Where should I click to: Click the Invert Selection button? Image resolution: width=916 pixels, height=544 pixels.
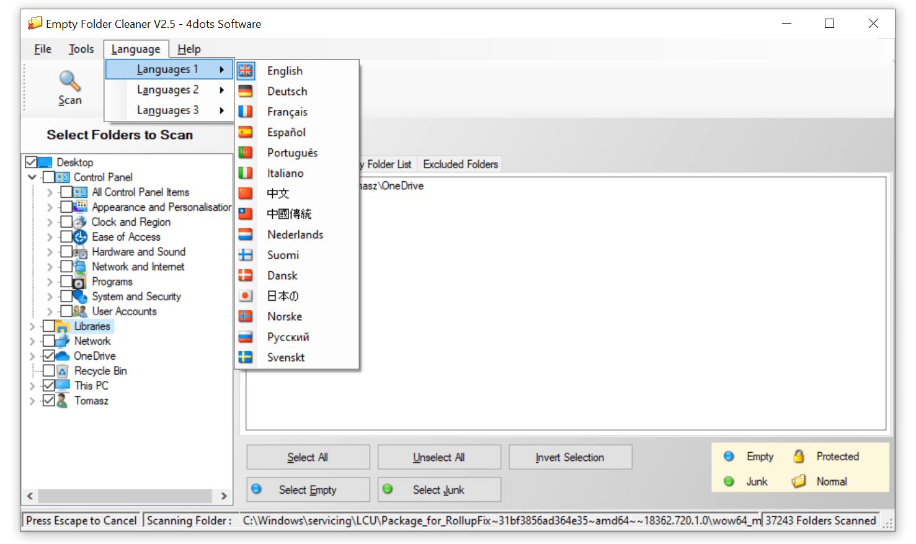click(x=570, y=457)
